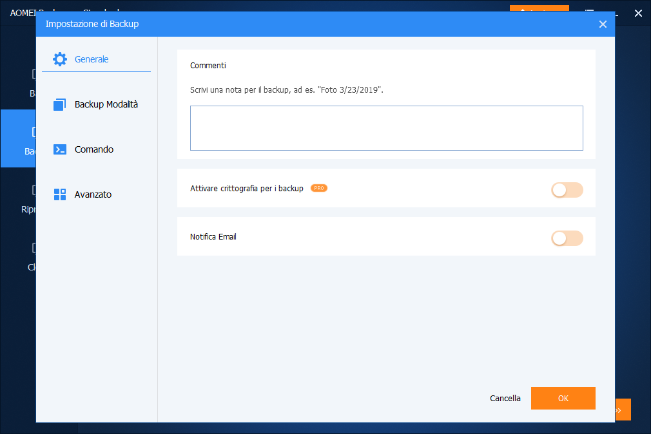Click the 'Scrivi una nota per il backup' hint
Image resolution: width=651 pixels, height=434 pixels.
[x=286, y=90]
